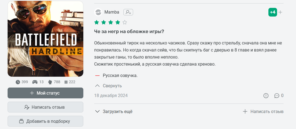Open the Mamba username link

112,12
